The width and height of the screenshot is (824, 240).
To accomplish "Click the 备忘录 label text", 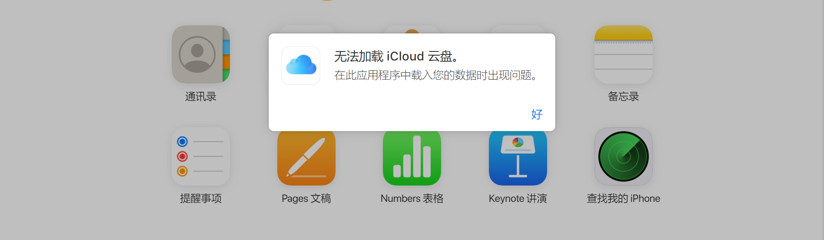I will 624,96.
